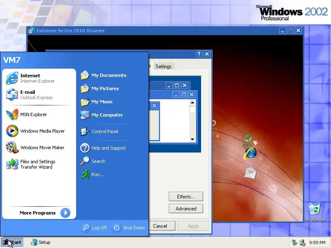
Task: Click VM7 user name header
Action: click(12, 60)
